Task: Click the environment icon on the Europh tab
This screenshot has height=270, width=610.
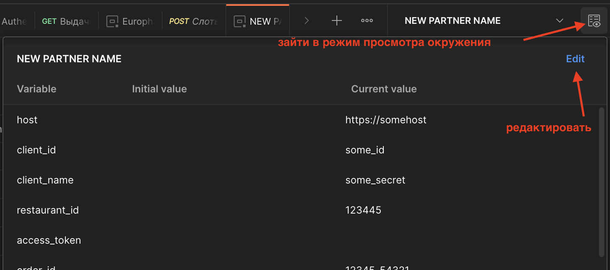Action: [112, 21]
